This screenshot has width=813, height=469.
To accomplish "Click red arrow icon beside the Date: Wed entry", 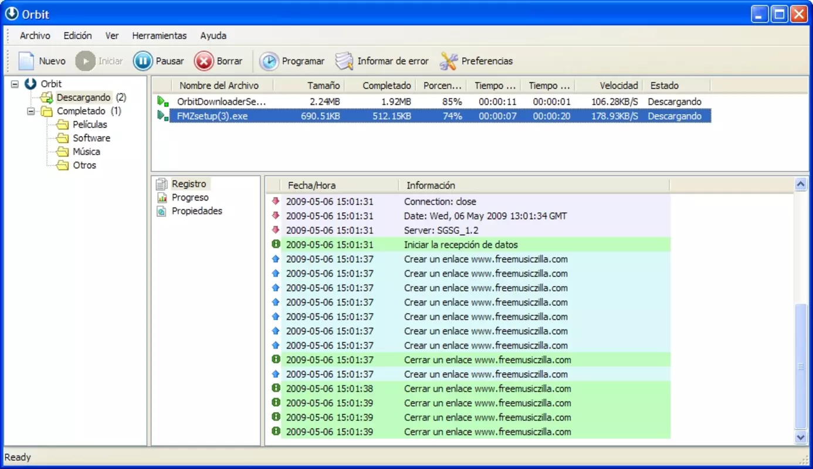I will [x=276, y=215].
